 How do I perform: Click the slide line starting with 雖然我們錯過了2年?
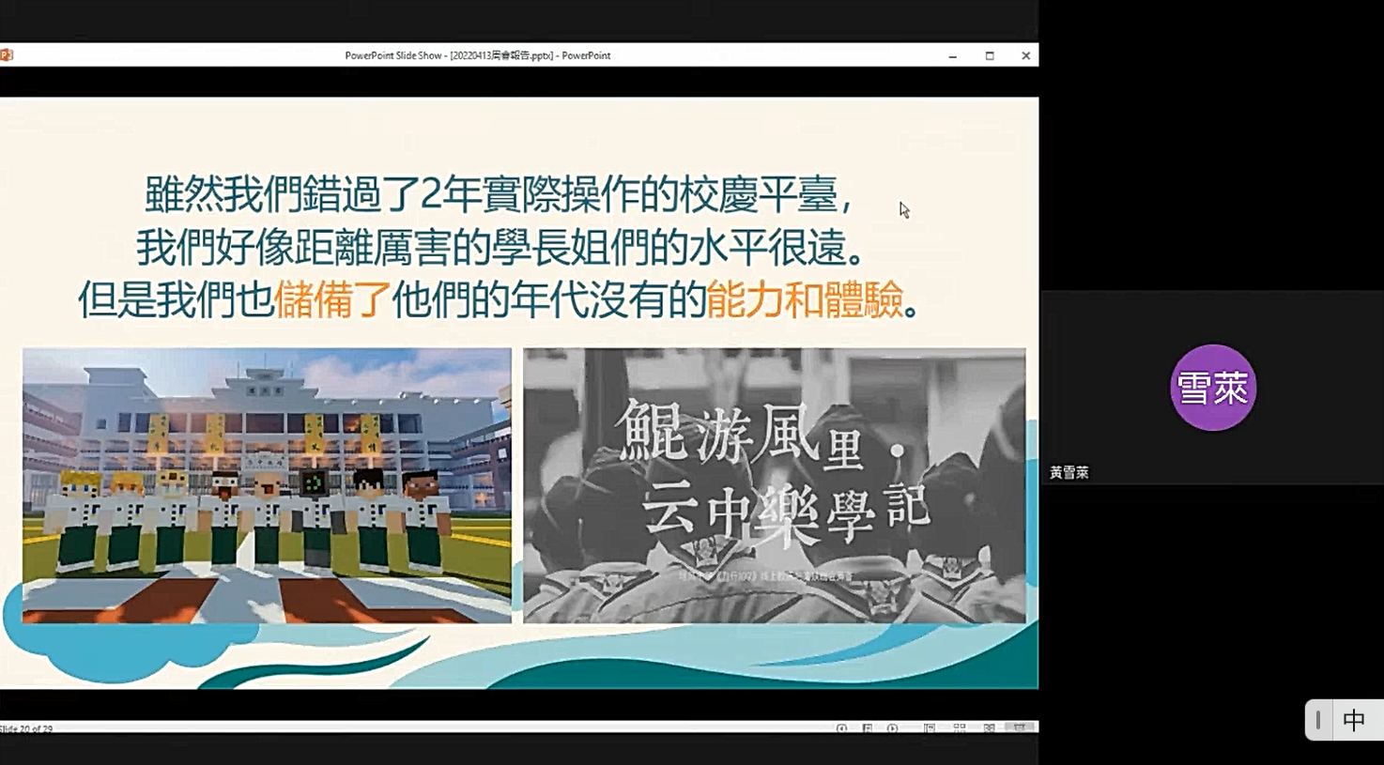click(500, 194)
